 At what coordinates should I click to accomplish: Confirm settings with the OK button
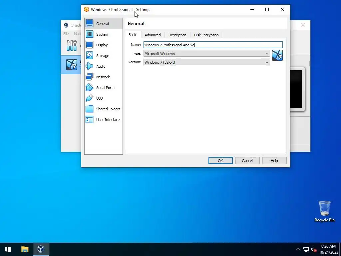click(220, 161)
